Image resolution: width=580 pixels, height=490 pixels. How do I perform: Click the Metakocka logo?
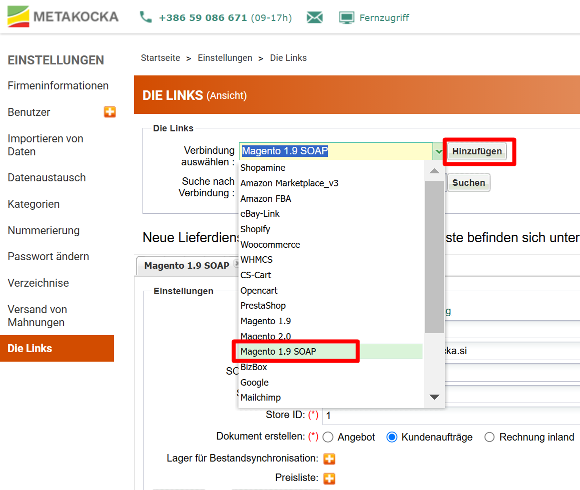[63, 16]
